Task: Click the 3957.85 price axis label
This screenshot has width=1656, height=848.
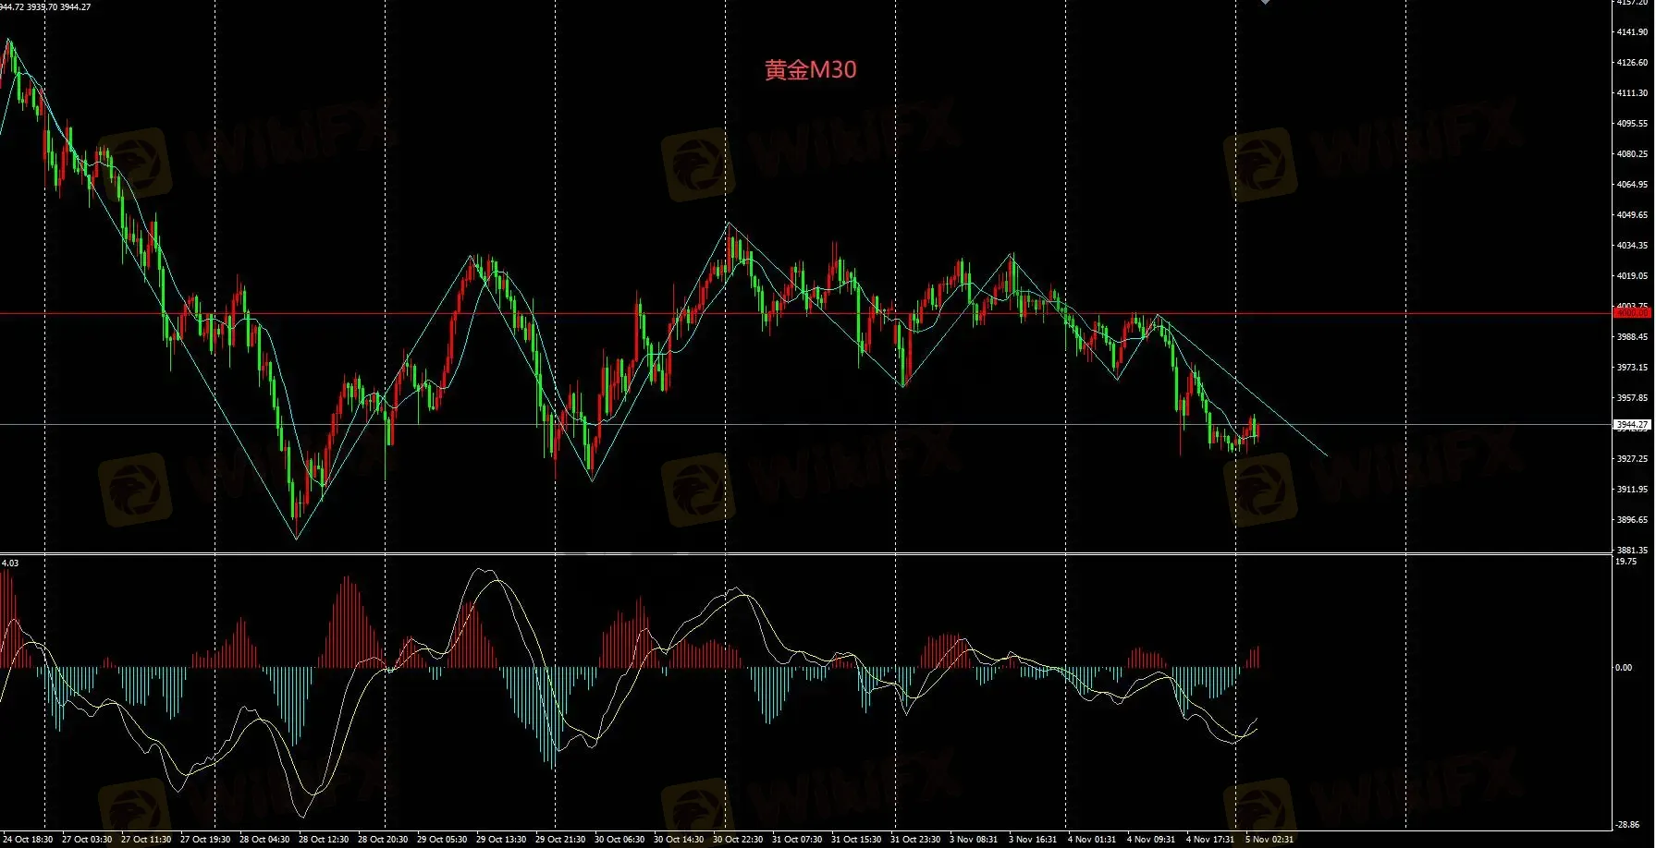Action: (x=1632, y=398)
